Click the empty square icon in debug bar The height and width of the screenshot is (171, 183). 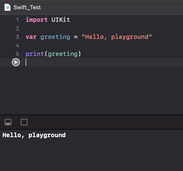[24, 122]
